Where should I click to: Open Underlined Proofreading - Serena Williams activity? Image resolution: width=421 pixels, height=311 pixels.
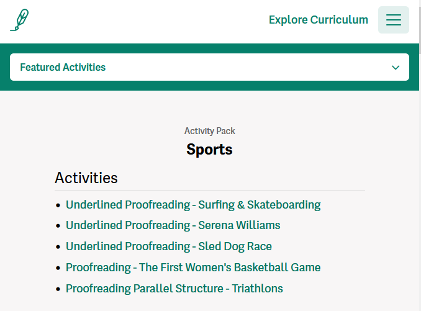[173, 225]
